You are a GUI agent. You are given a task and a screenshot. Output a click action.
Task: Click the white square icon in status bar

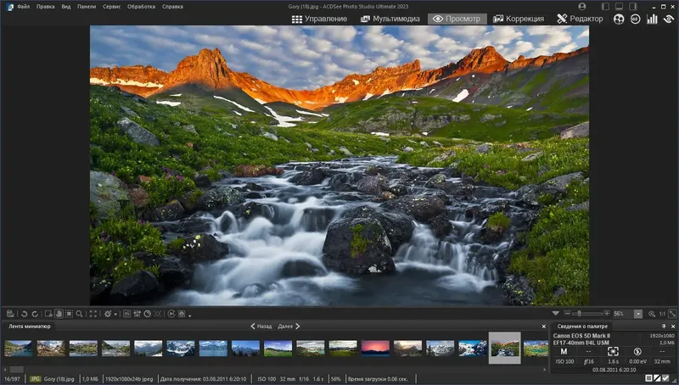[648, 378]
